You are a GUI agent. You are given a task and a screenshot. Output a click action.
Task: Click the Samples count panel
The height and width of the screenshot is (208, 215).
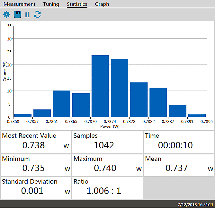tap(107, 142)
